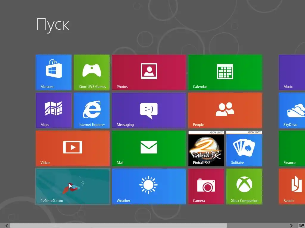This screenshot has height=228, width=305.
Task: Open the Music tile
Action: coord(292,72)
